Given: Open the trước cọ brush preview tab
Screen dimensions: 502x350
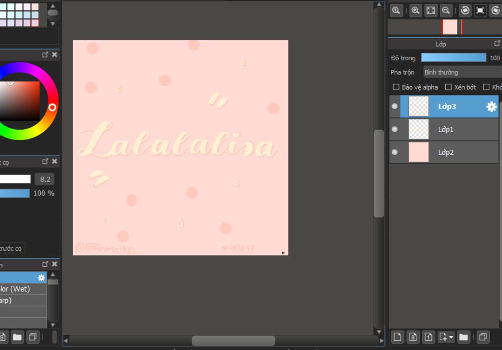Looking at the screenshot, I should (x=12, y=248).
